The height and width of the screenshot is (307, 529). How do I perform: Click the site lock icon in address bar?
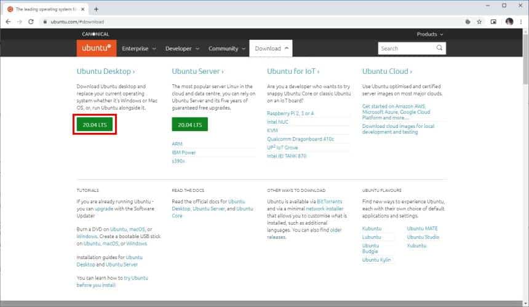pos(45,22)
